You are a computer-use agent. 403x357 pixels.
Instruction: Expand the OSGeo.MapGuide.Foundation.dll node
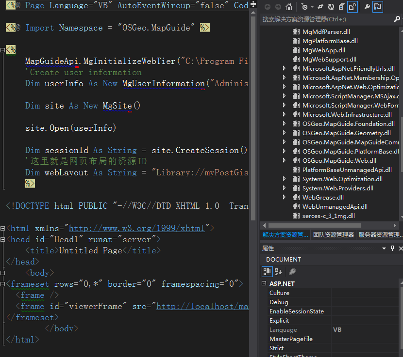point(285,124)
